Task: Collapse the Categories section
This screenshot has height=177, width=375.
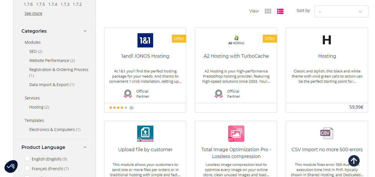Action: tap(85, 31)
